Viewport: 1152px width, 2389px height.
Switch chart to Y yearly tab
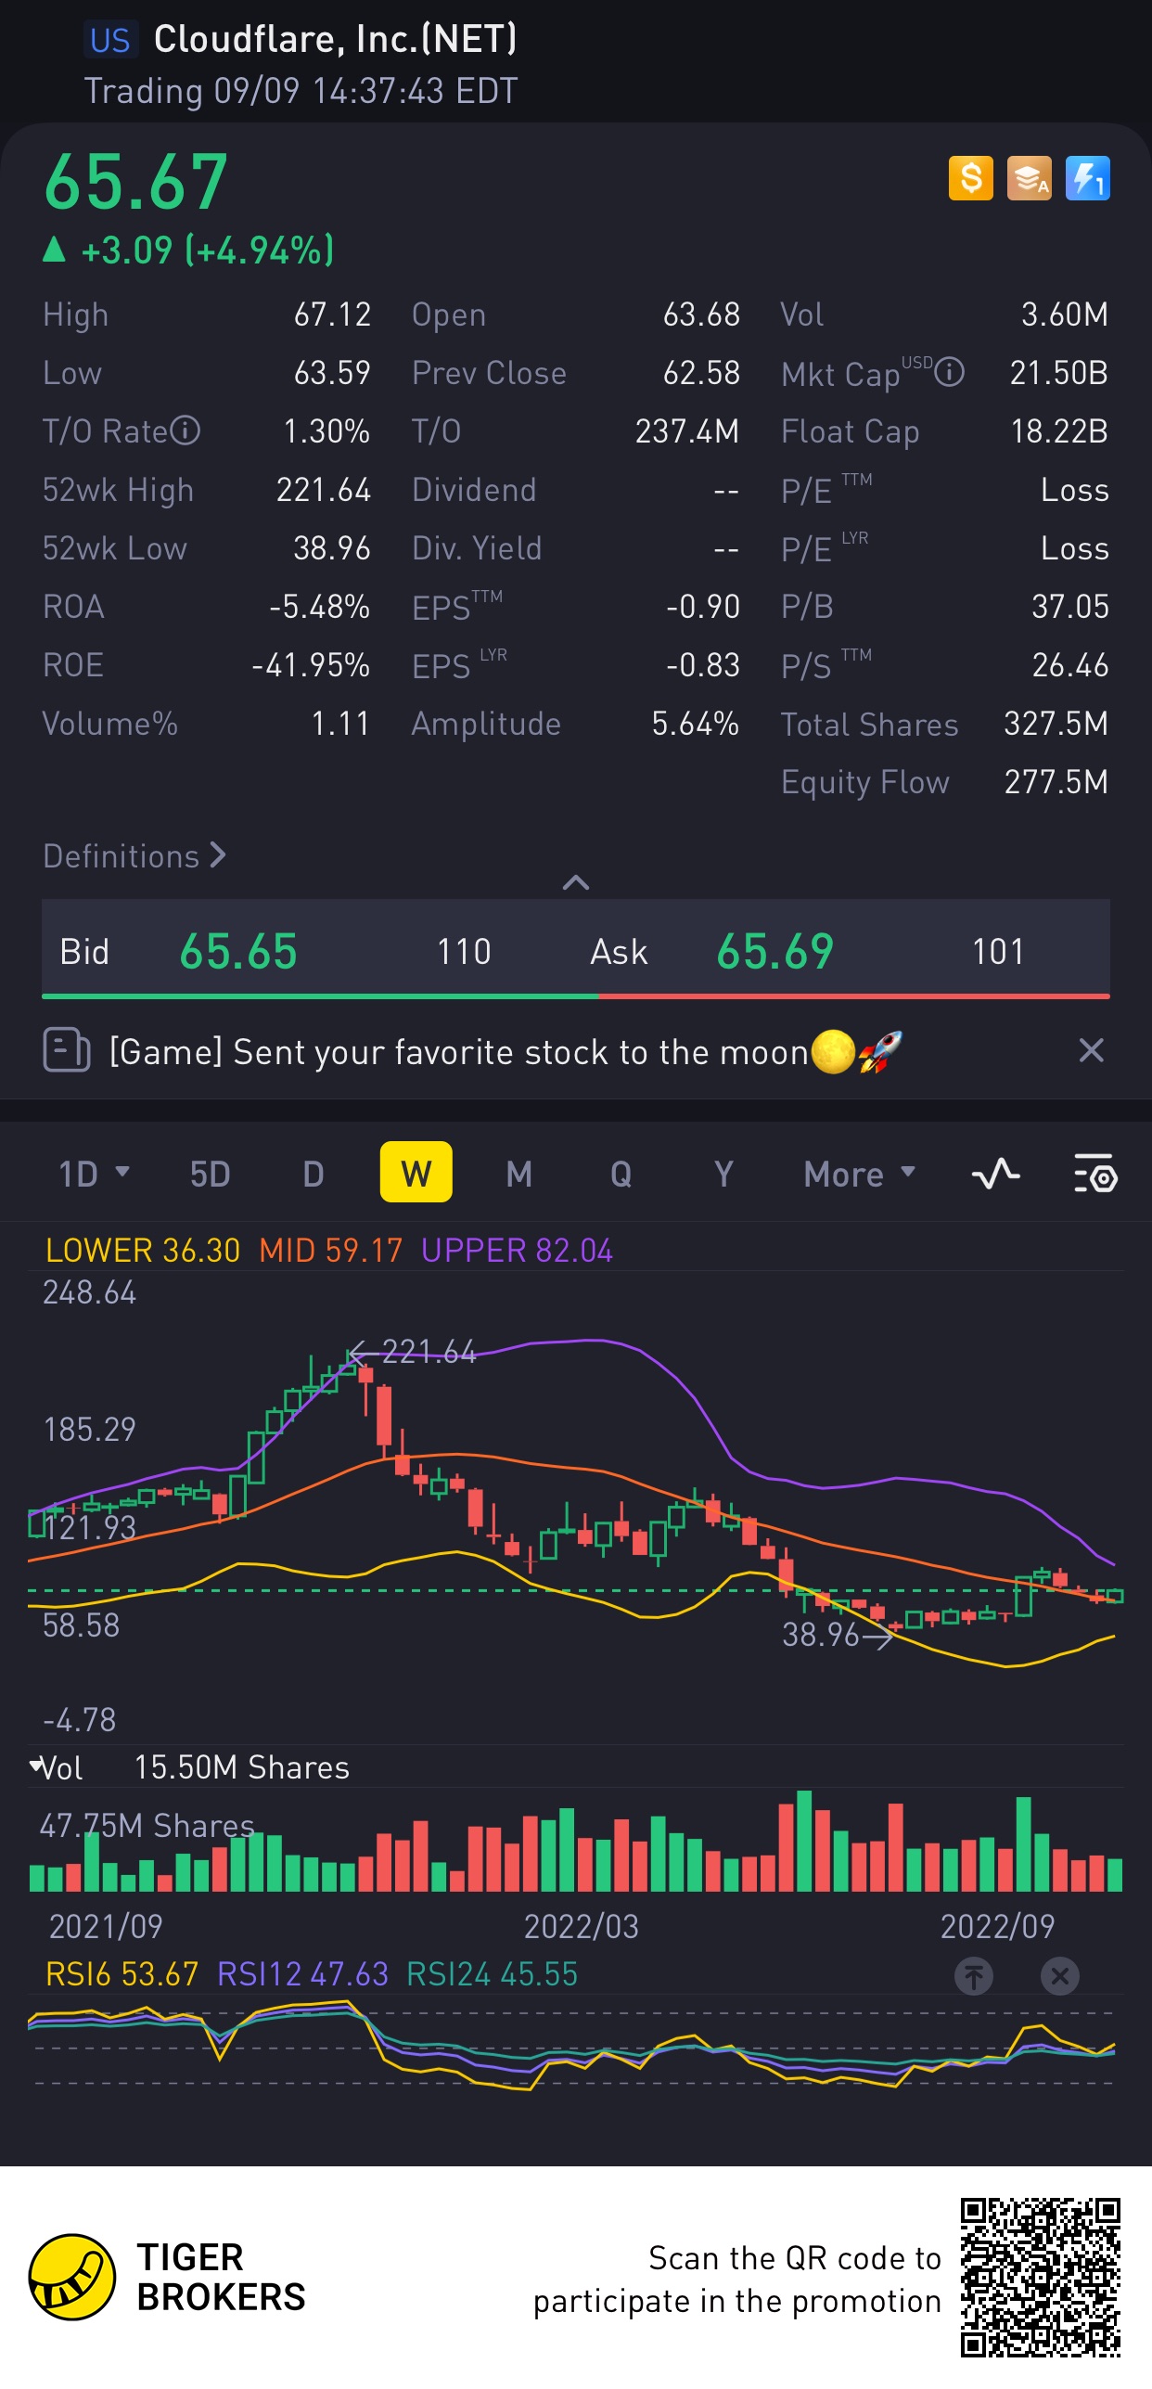723,1174
